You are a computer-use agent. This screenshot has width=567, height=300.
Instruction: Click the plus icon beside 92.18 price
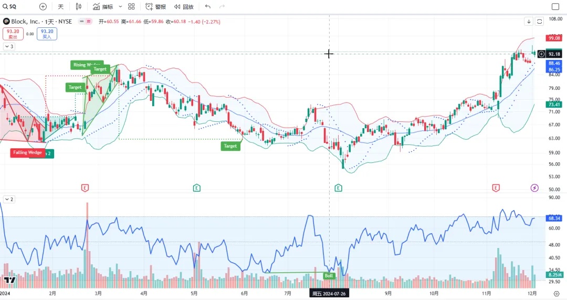coord(541,54)
